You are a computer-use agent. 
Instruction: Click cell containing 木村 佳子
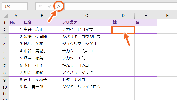click(42, 66)
